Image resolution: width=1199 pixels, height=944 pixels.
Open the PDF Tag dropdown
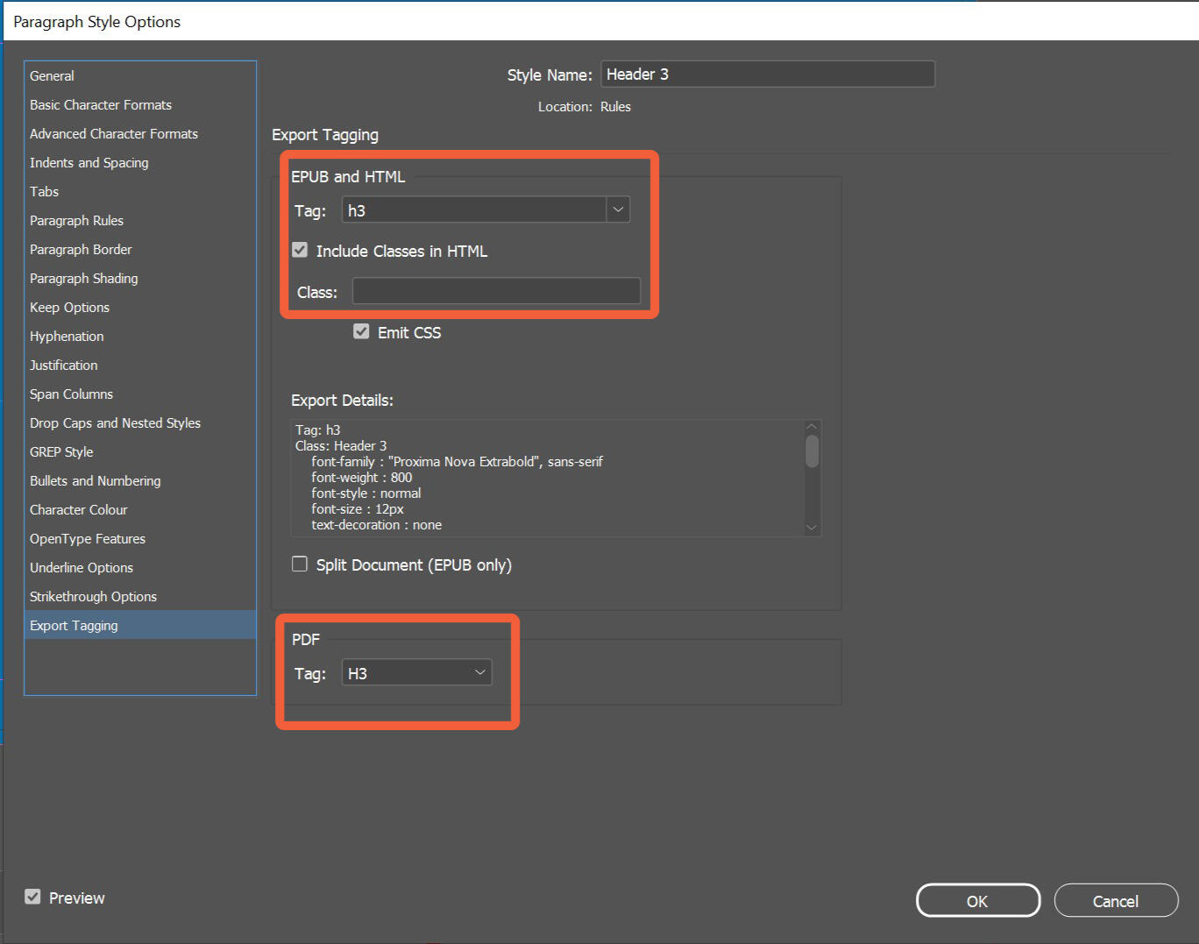click(479, 671)
